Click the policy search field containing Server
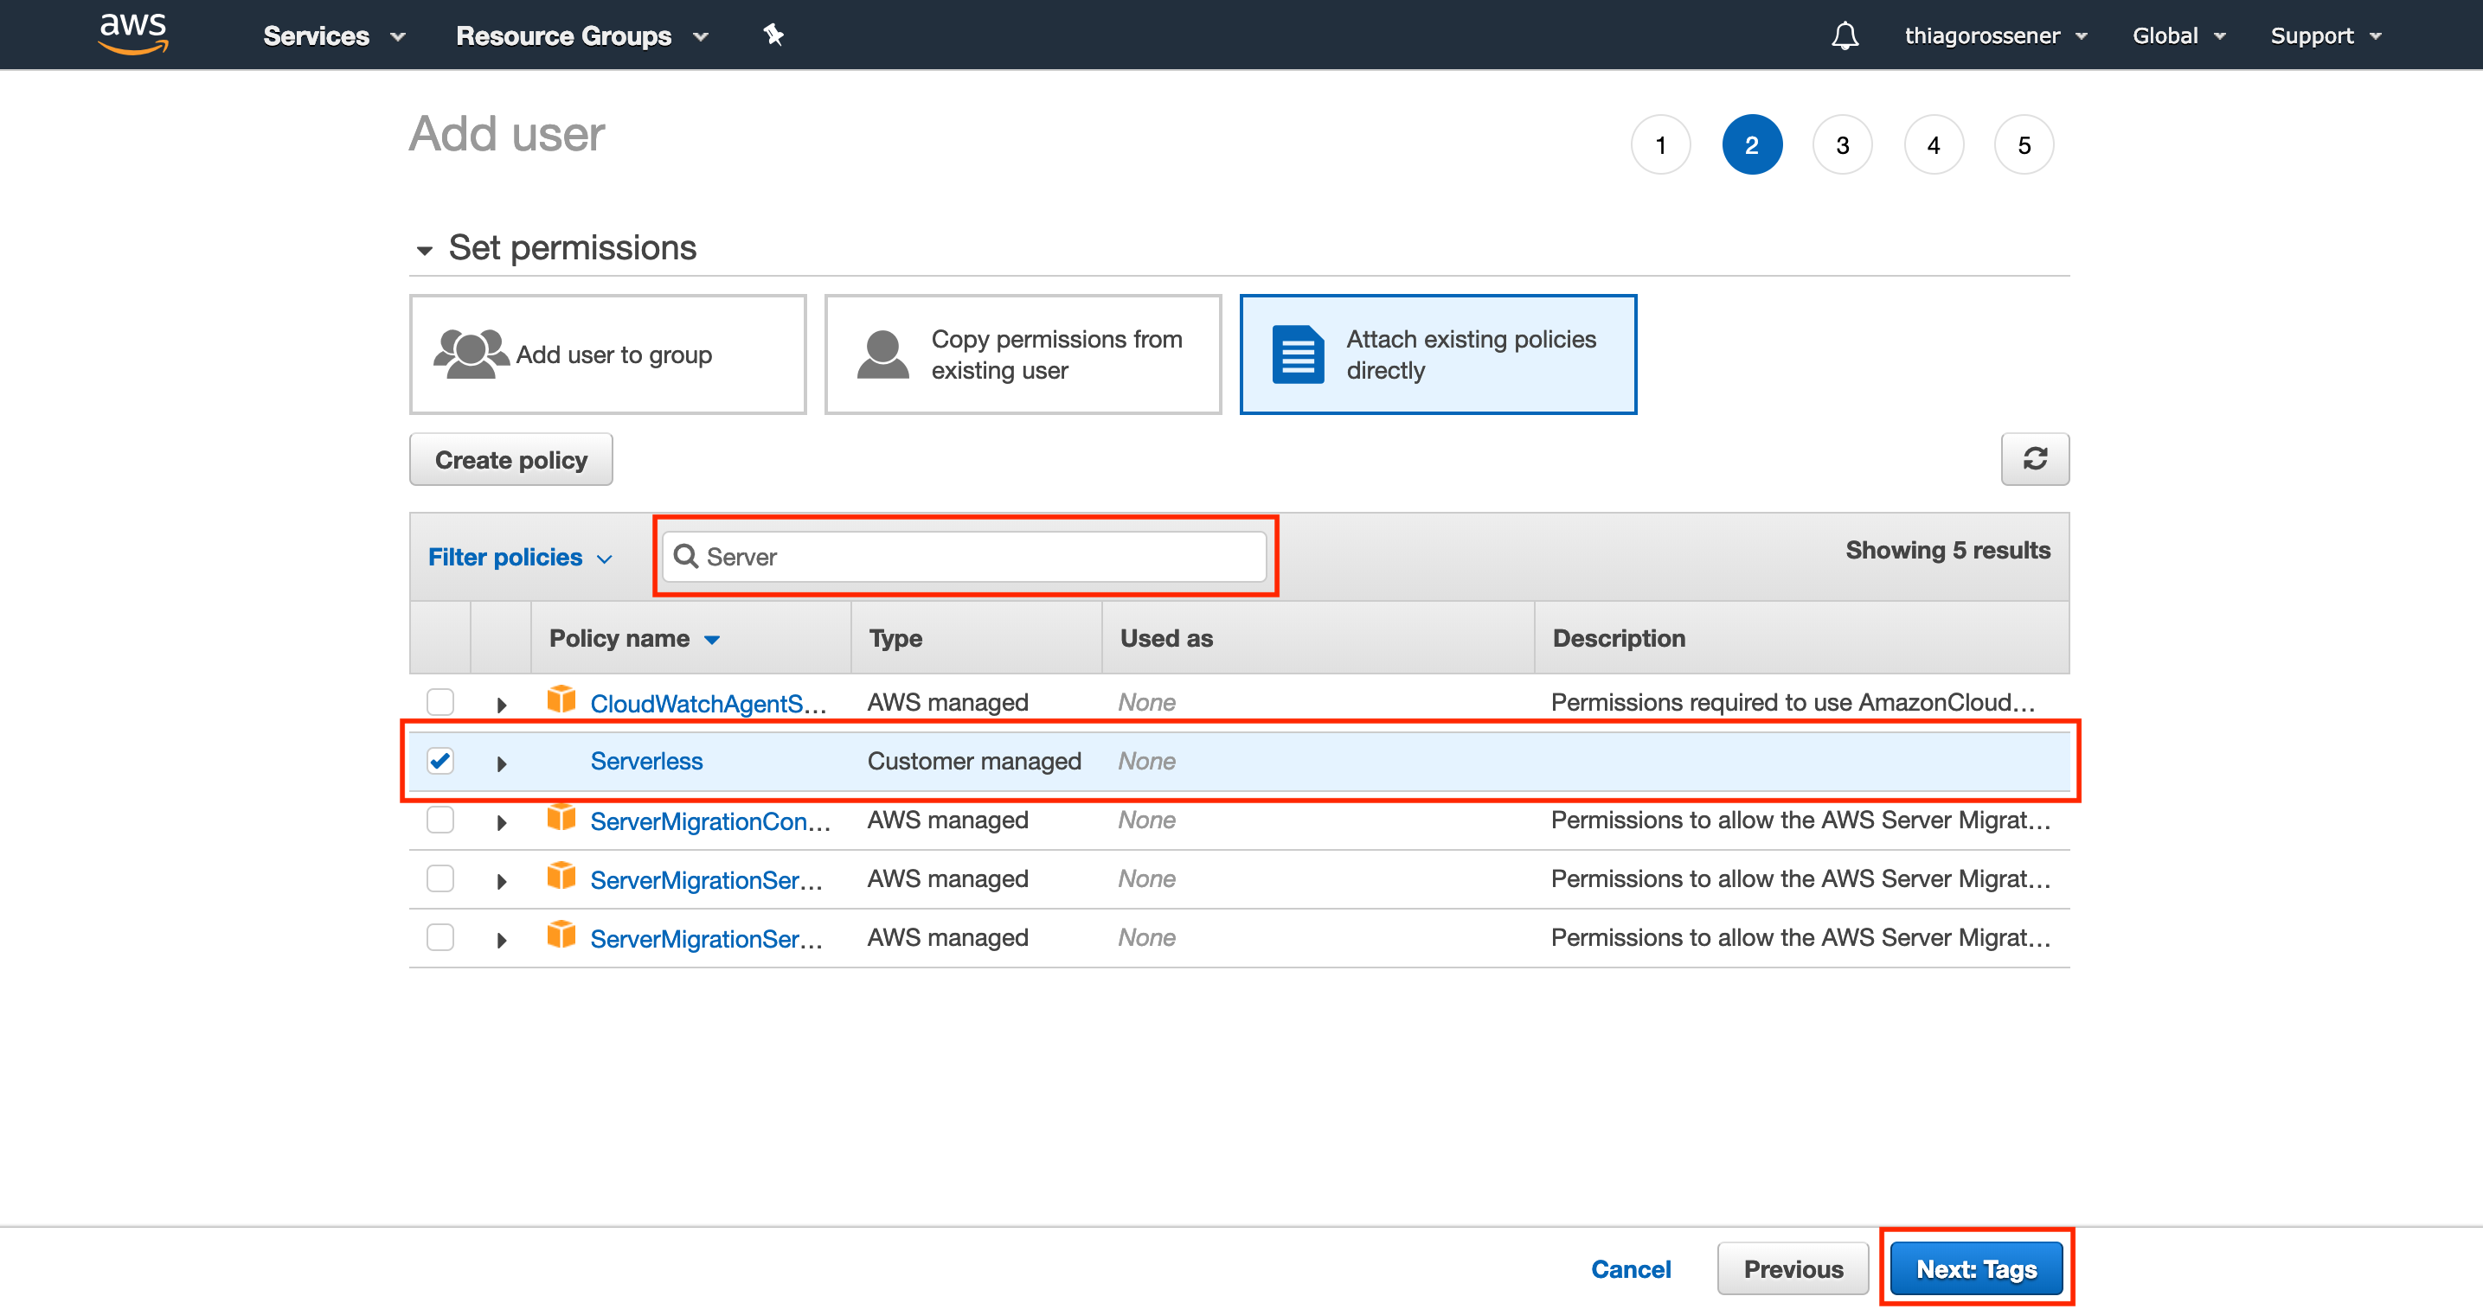The image size is (2483, 1309). [x=964, y=556]
